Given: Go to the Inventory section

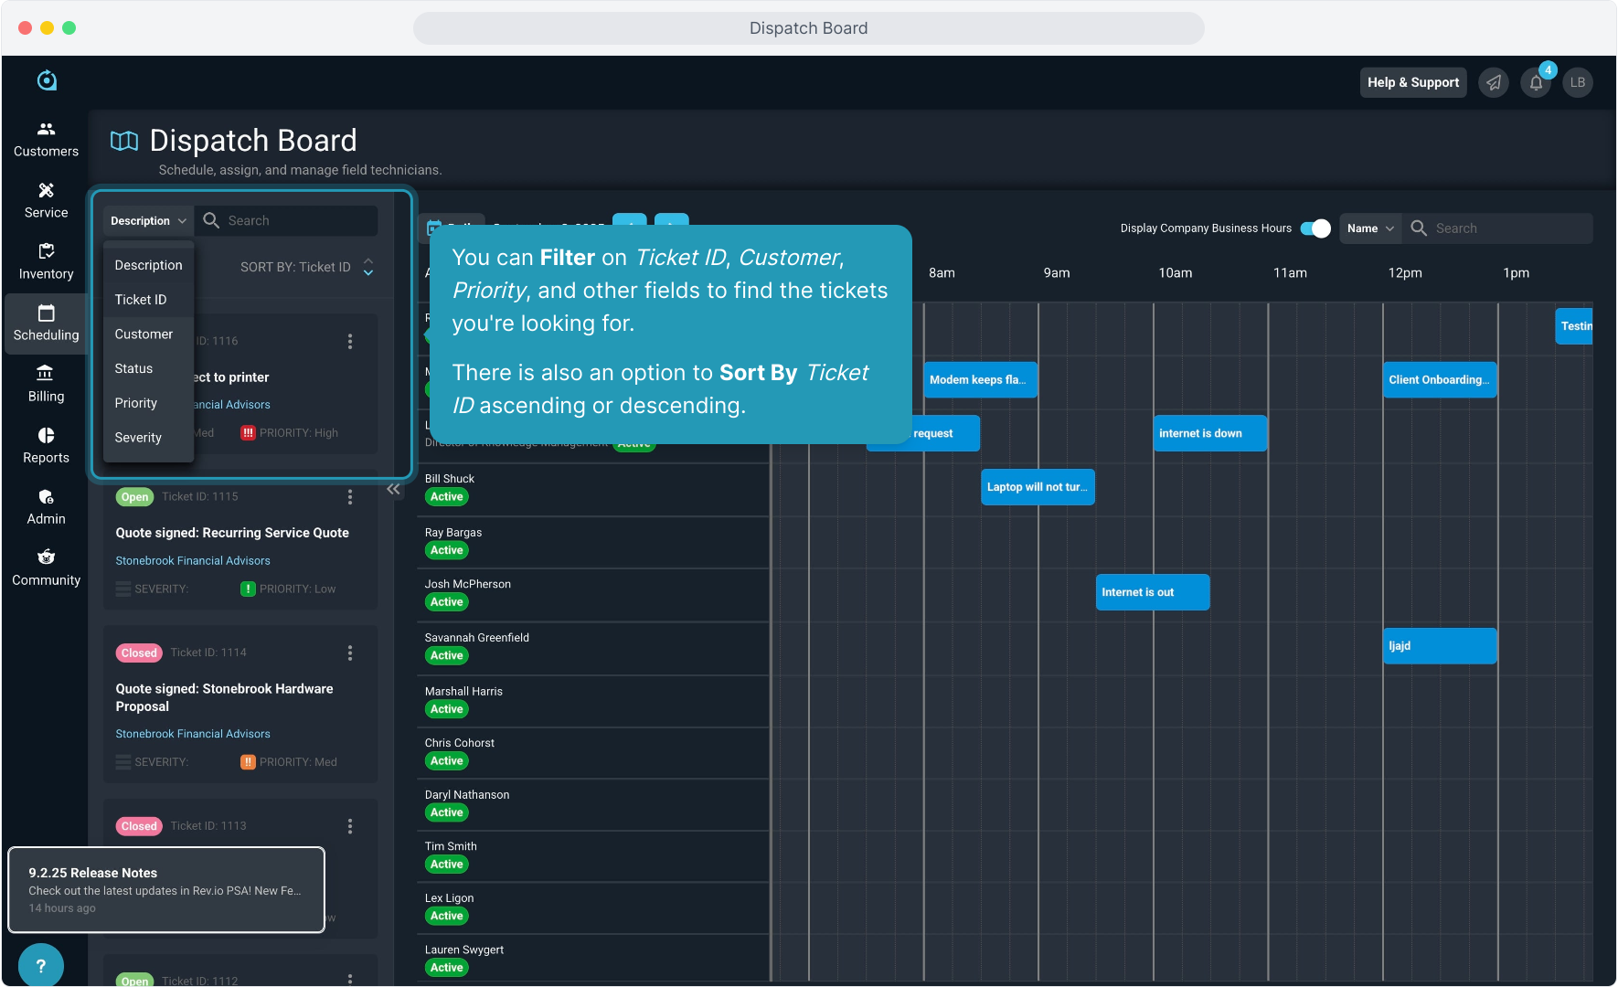Looking at the screenshot, I should click(x=46, y=261).
